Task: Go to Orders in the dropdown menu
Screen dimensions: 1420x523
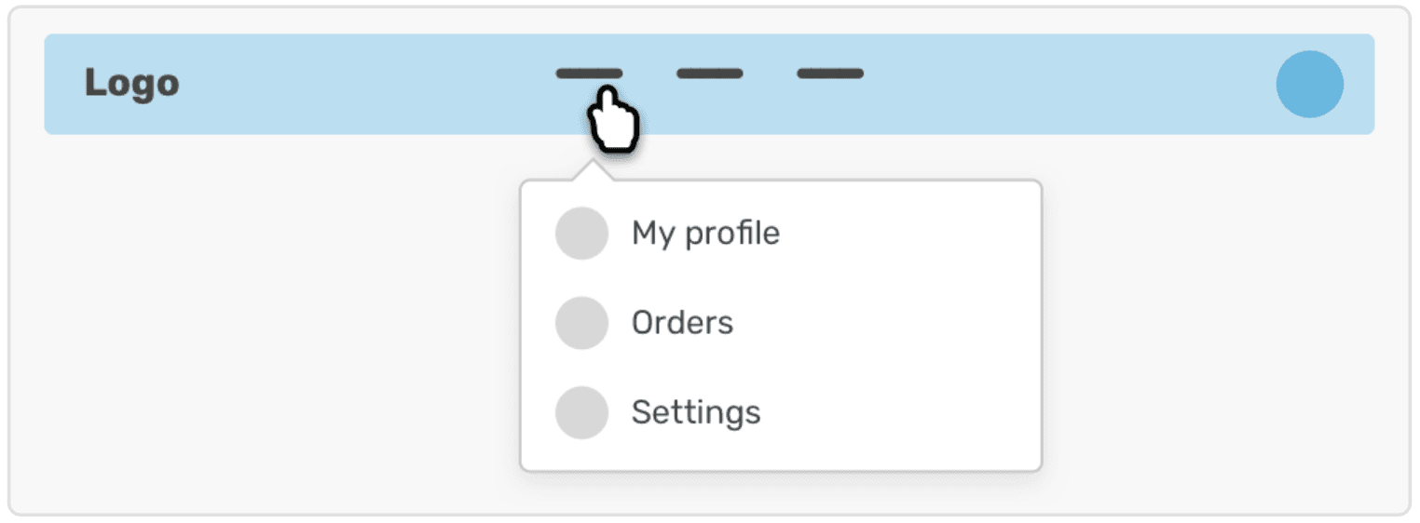Action: click(x=682, y=323)
